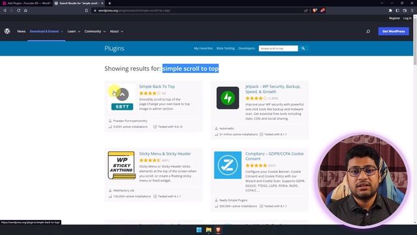Click the '5,000+ active installations' text
This screenshot has height=235, width=417.
coord(130,127)
